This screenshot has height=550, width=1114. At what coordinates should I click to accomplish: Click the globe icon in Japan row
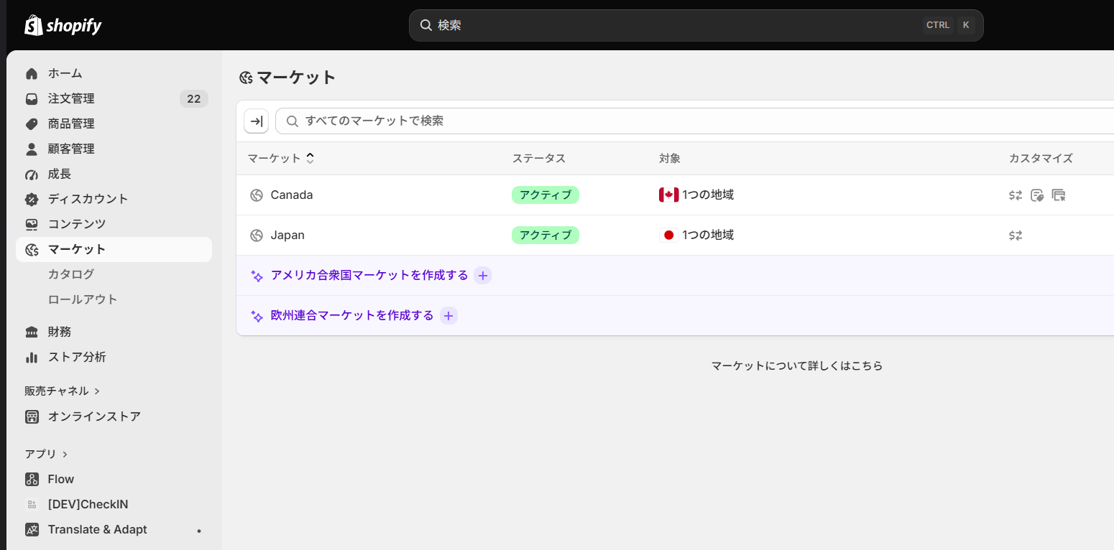(257, 236)
